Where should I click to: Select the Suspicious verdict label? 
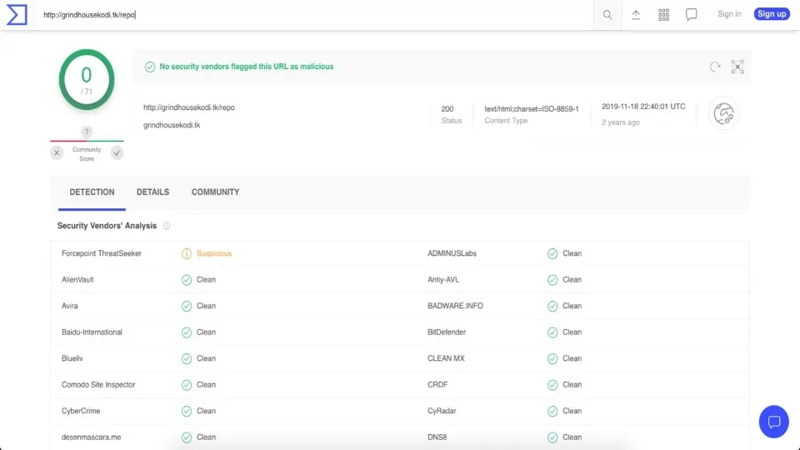tap(214, 253)
